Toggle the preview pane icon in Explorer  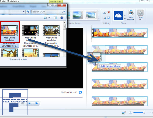(55, 18)
